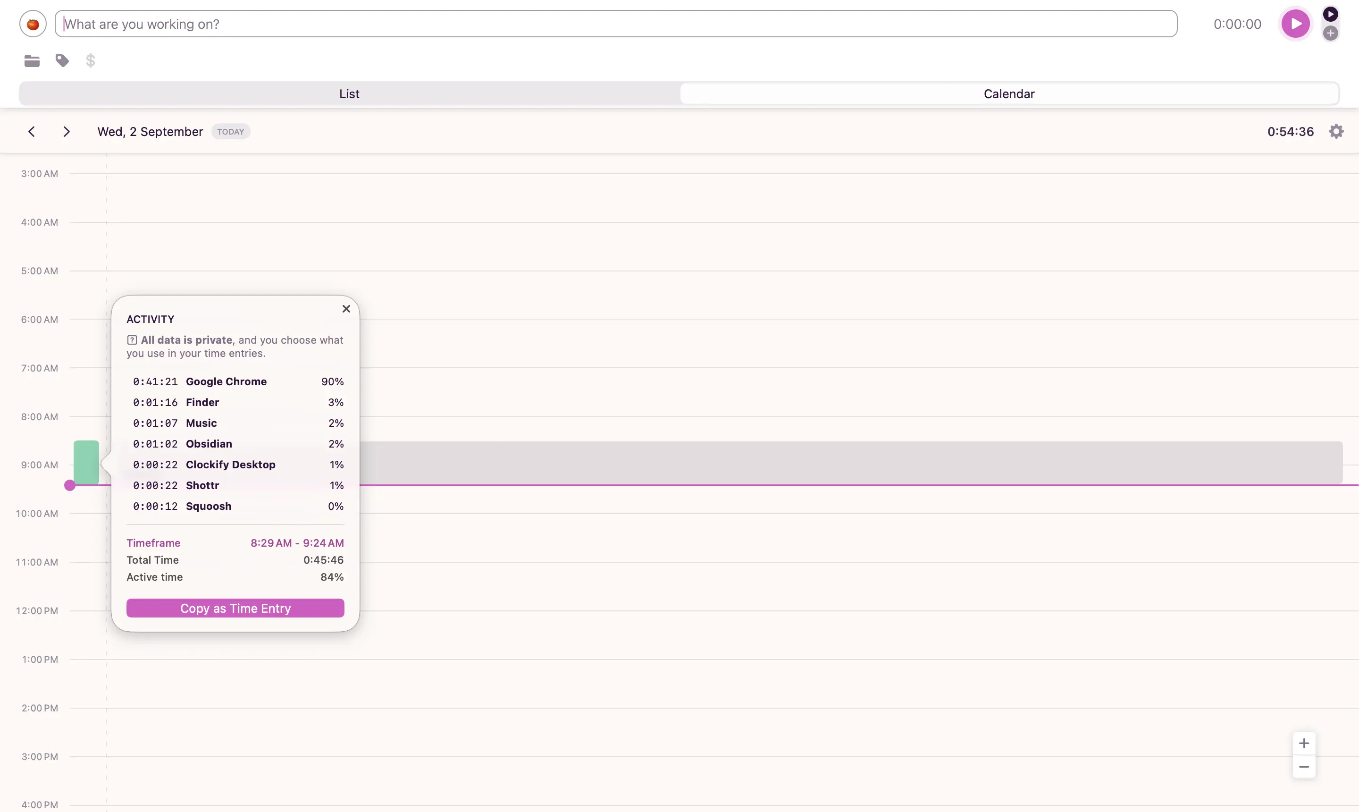Zoom out calendar with minus button
This screenshot has width=1359, height=812.
pos(1304,767)
